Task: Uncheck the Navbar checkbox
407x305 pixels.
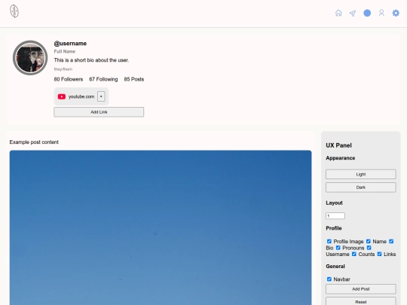Action: pyautogui.click(x=329, y=279)
